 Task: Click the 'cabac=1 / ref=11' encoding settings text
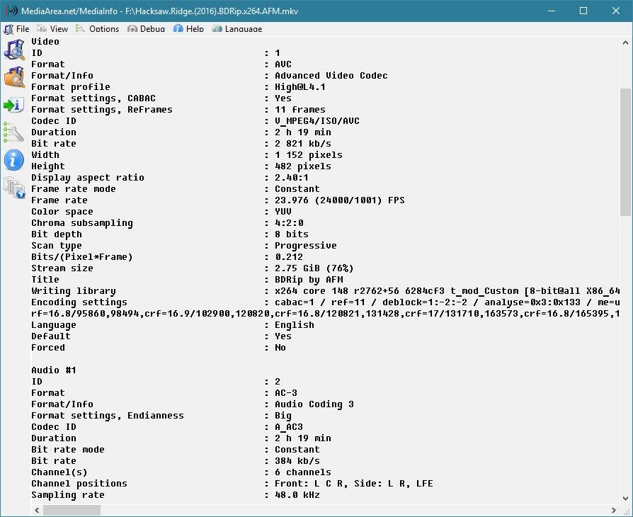click(326, 302)
